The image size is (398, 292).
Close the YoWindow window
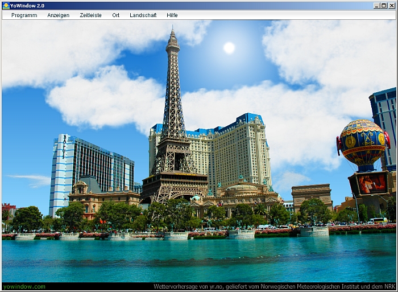click(391, 6)
